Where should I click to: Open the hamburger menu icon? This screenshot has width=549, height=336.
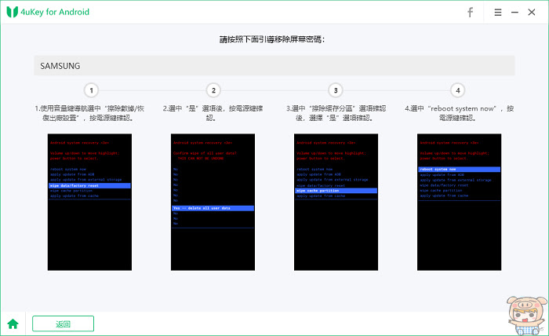tap(498, 13)
